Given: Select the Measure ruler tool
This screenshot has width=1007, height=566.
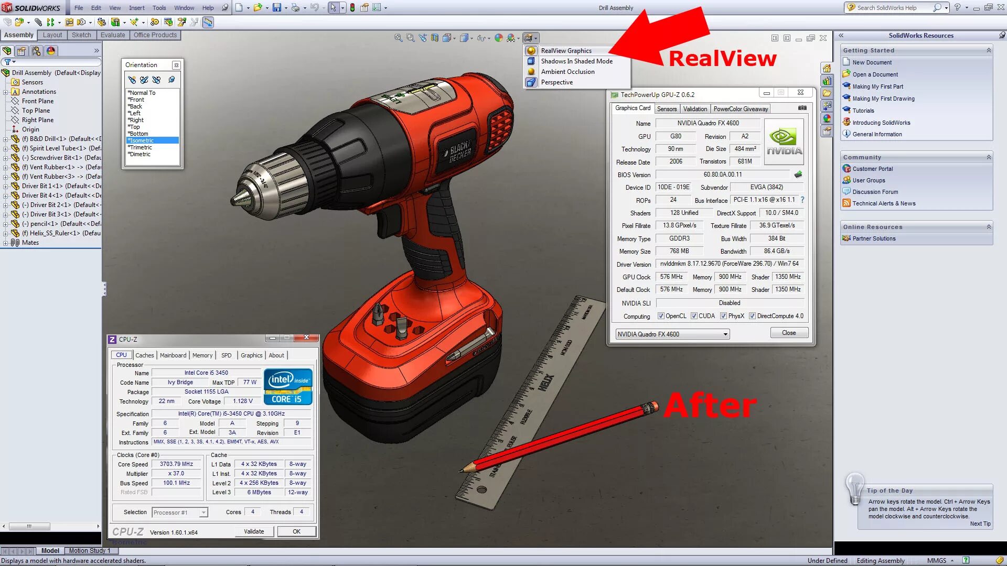Looking at the screenshot, I should tap(208, 22).
